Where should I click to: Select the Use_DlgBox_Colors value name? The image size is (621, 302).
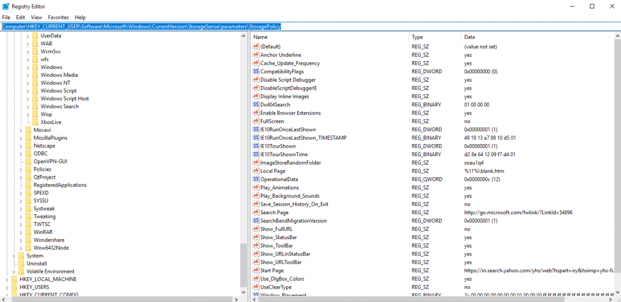[x=284, y=279]
